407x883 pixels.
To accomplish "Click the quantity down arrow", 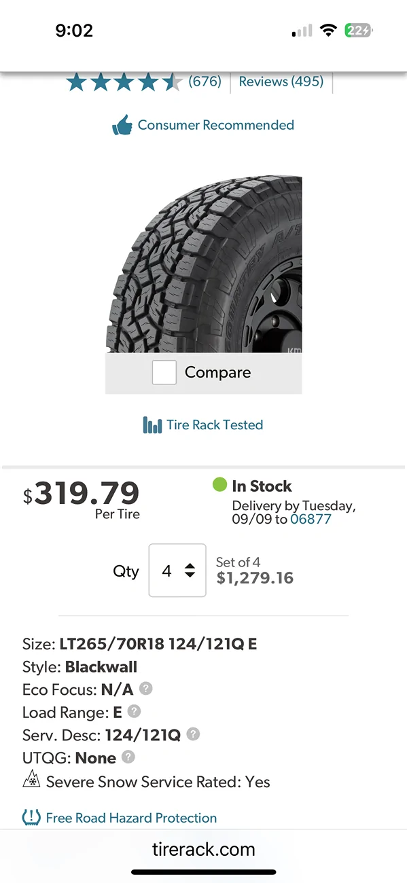I will point(190,576).
